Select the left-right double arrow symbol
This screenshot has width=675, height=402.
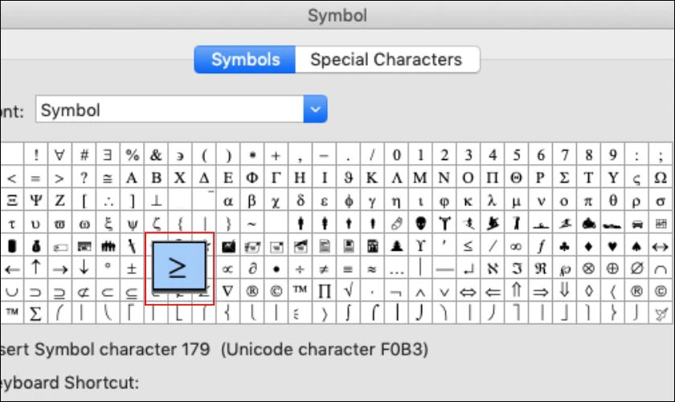click(x=468, y=292)
